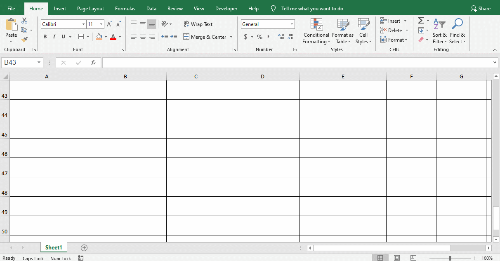Open the General number format dropdown

pos(292,24)
